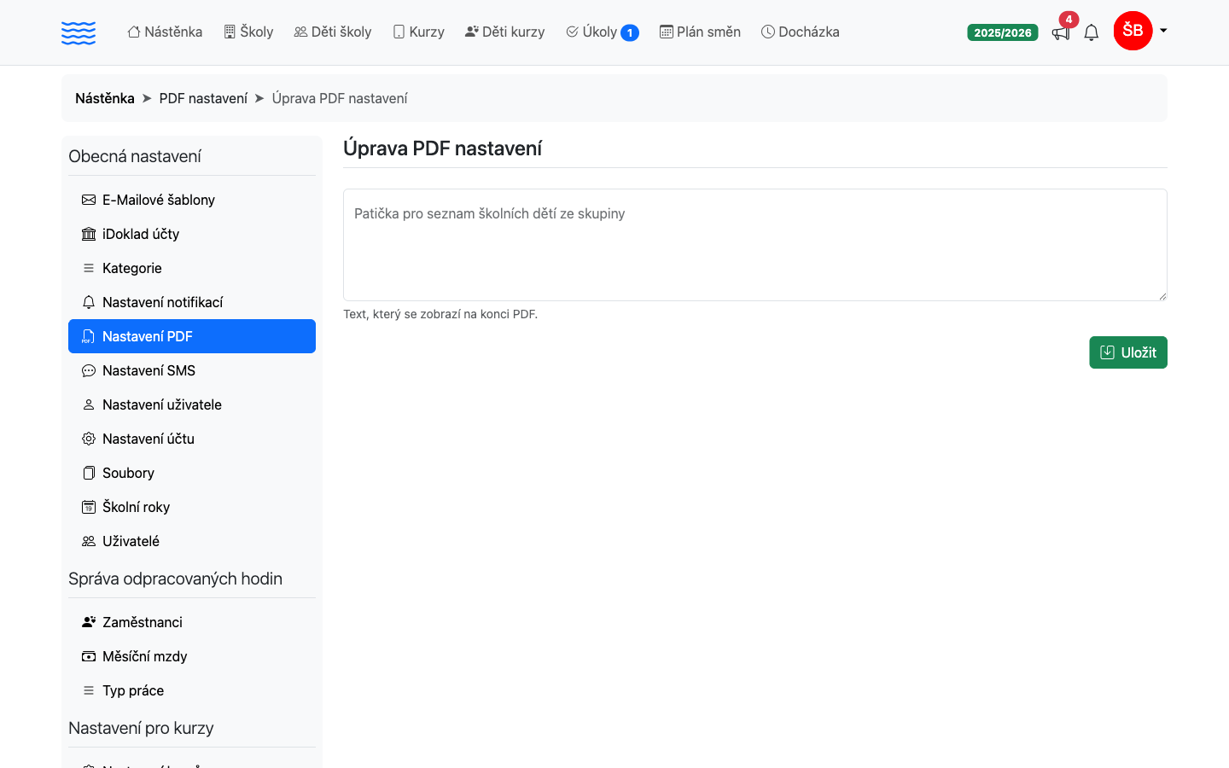The width and height of the screenshot is (1229, 768).
Task: Click the PDF nastavení breadcrumb link
Action: 203,98
